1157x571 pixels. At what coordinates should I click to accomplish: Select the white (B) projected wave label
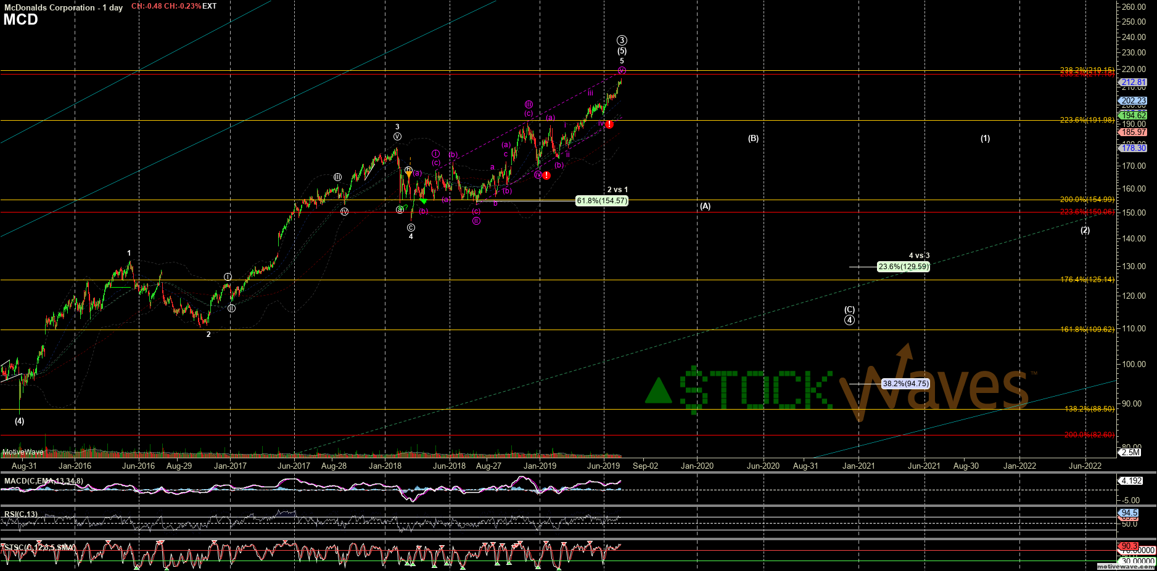point(753,139)
